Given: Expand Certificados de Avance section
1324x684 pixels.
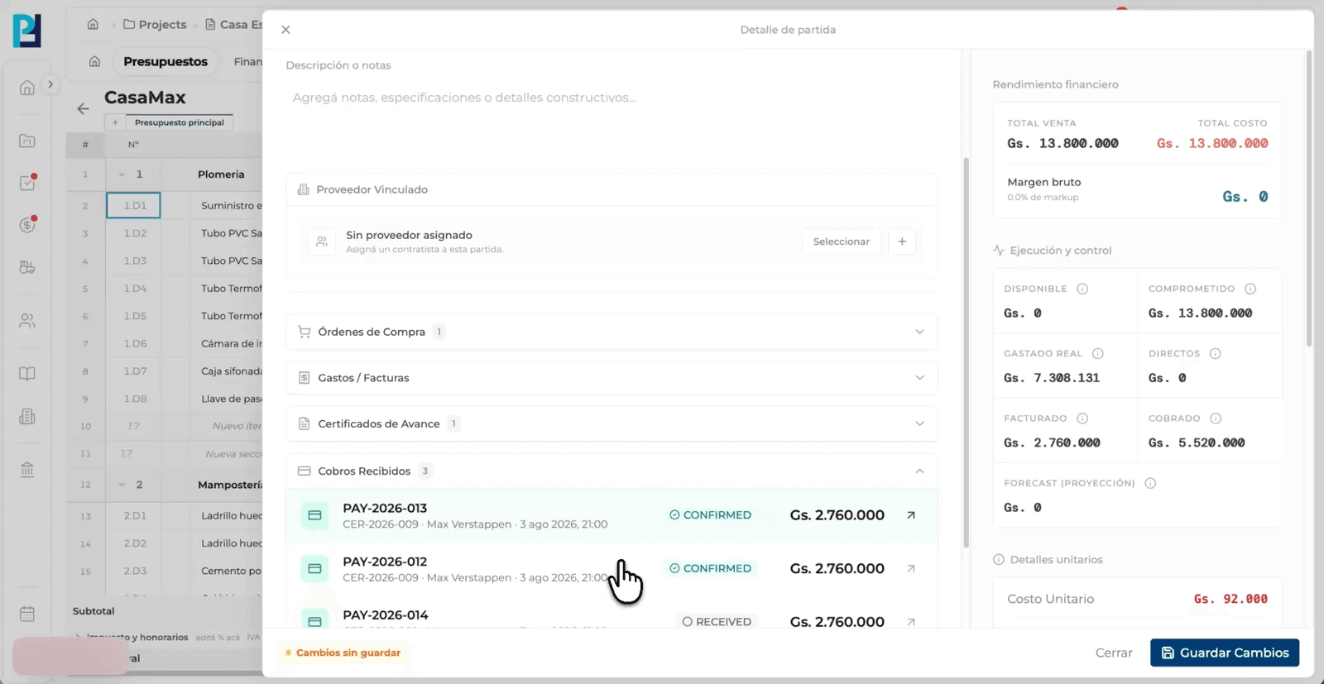Looking at the screenshot, I should click(612, 423).
